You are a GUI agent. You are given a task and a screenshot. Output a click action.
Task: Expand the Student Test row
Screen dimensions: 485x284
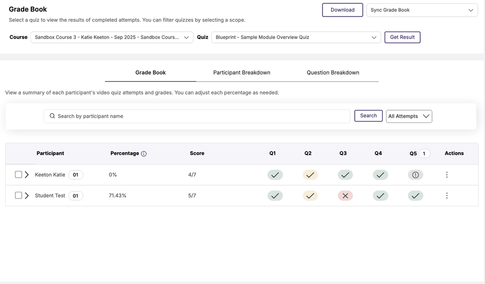click(27, 196)
